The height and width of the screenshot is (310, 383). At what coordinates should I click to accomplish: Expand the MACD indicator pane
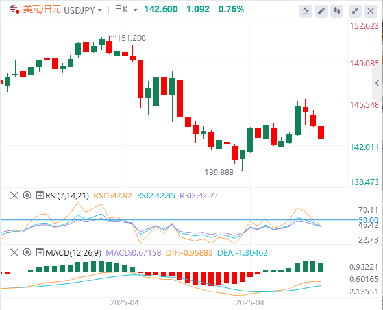40,252
